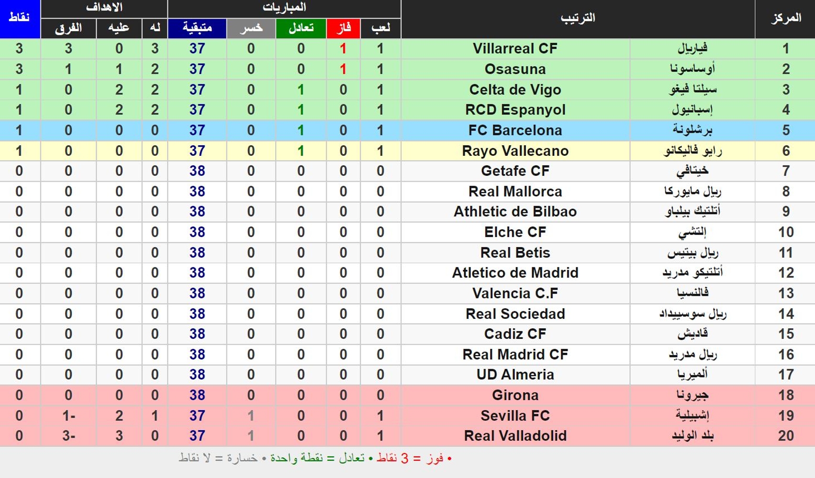Click the blue نقاط points column header
Screen dimensions: 815x478
20,19
